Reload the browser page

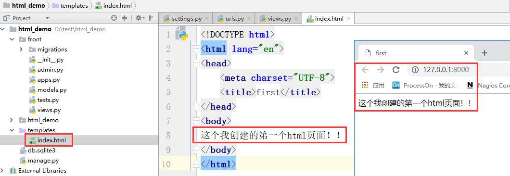396,70
